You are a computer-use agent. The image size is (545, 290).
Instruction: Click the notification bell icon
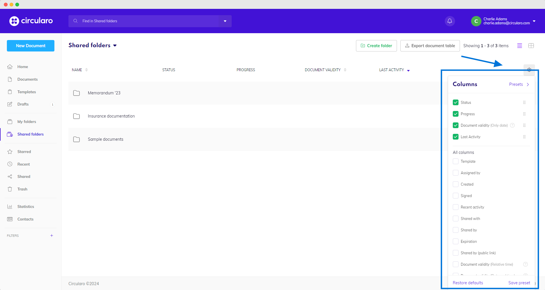point(450,21)
